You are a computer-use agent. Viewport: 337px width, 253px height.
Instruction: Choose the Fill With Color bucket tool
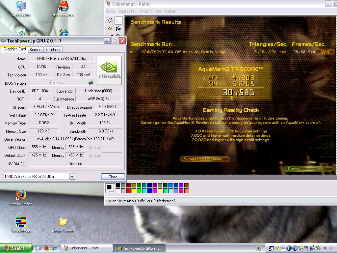coord(118,29)
